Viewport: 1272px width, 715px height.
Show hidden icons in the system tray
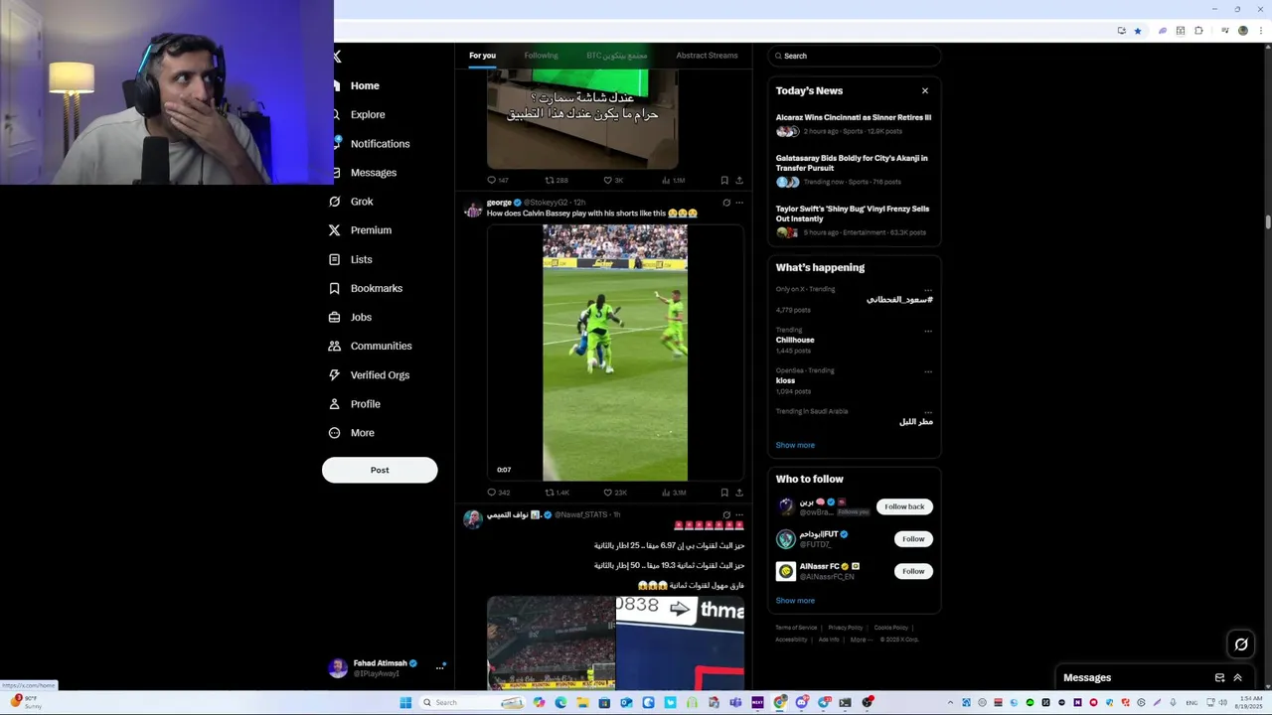pyautogui.click(x=950, y=702)
